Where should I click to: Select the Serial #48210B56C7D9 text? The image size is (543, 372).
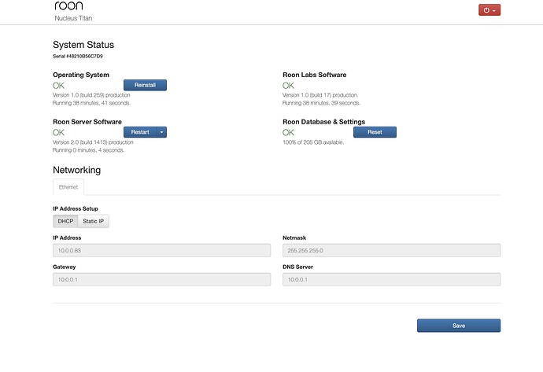pos(78,56)
